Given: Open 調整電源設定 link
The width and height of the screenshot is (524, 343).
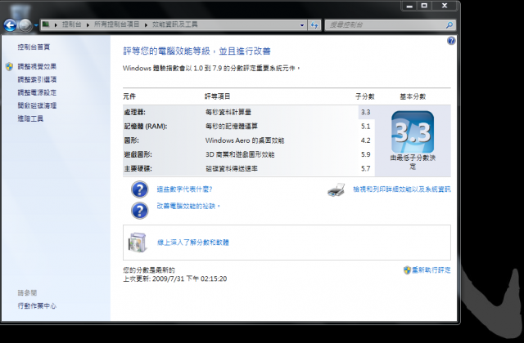Looking at the screenshot, I should pos(37,92).
